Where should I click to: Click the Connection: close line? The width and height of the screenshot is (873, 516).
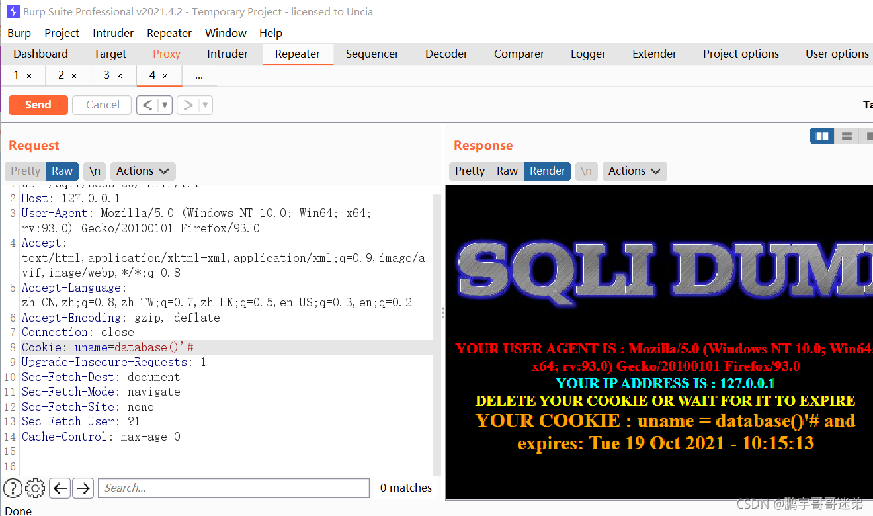78,332
